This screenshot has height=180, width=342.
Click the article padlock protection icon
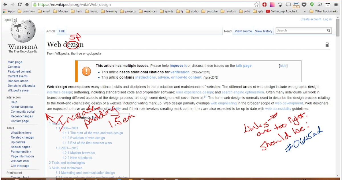point(327,45)
